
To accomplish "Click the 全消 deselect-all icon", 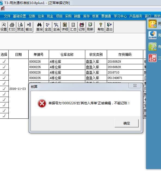I will tap(56, 27).
